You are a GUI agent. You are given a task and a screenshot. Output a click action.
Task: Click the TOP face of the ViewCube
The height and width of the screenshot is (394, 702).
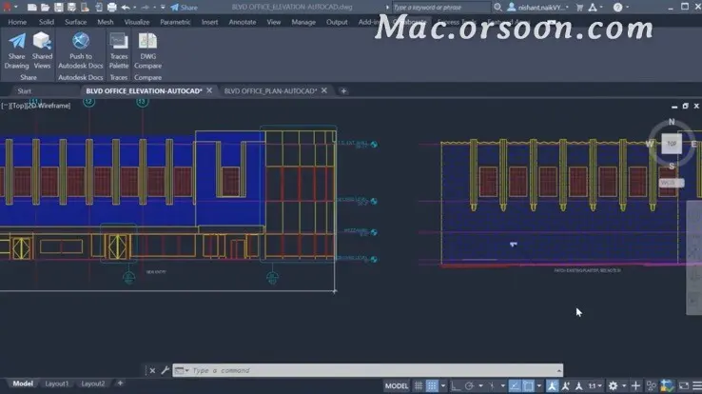672,144
